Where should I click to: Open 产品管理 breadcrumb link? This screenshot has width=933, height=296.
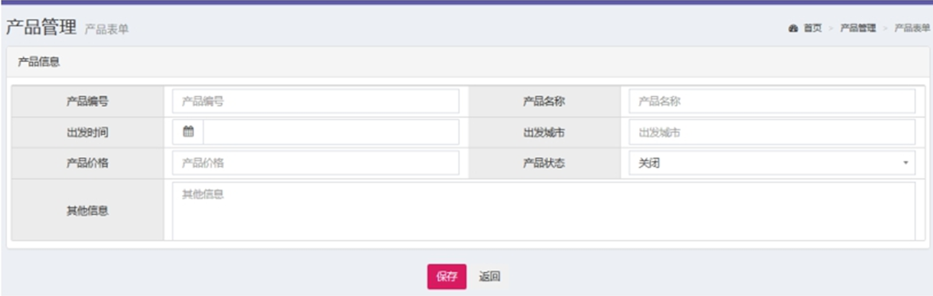(x=858, y=29)
